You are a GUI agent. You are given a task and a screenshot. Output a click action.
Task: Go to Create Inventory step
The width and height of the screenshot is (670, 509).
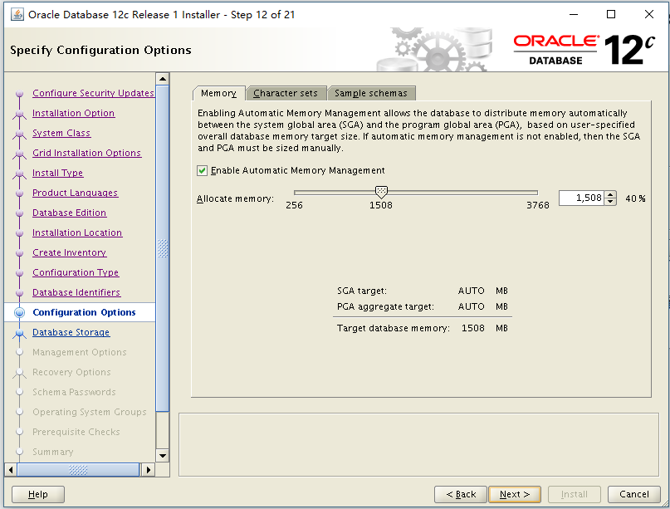click(x=69, y=252)
